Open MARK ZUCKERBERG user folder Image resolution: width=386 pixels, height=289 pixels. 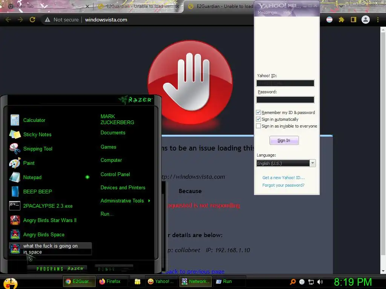(x=117, y=119)
